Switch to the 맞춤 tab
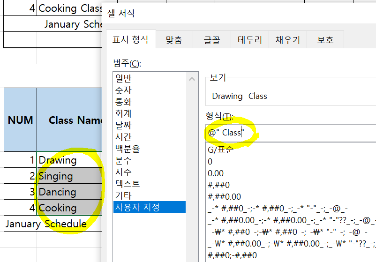This screenshot has height=262, width=376. [x=174, y=40]
